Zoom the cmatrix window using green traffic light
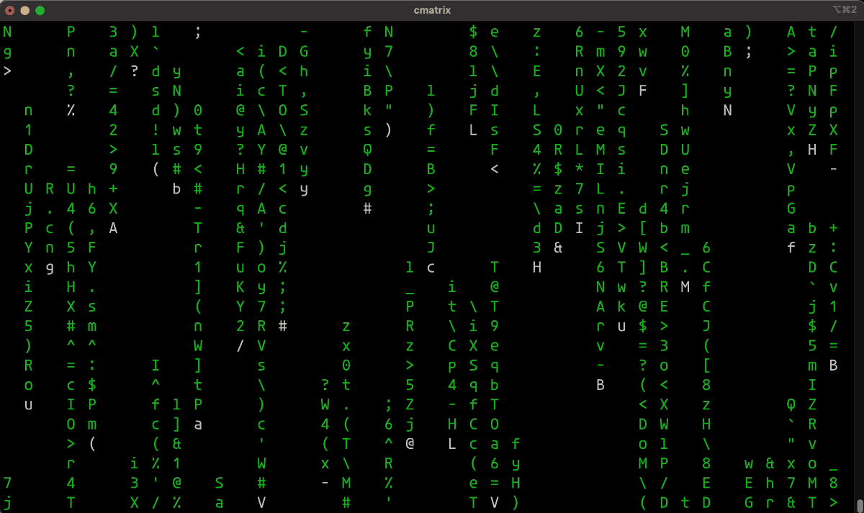The image size is (864, 513). (x=41, y=11)
